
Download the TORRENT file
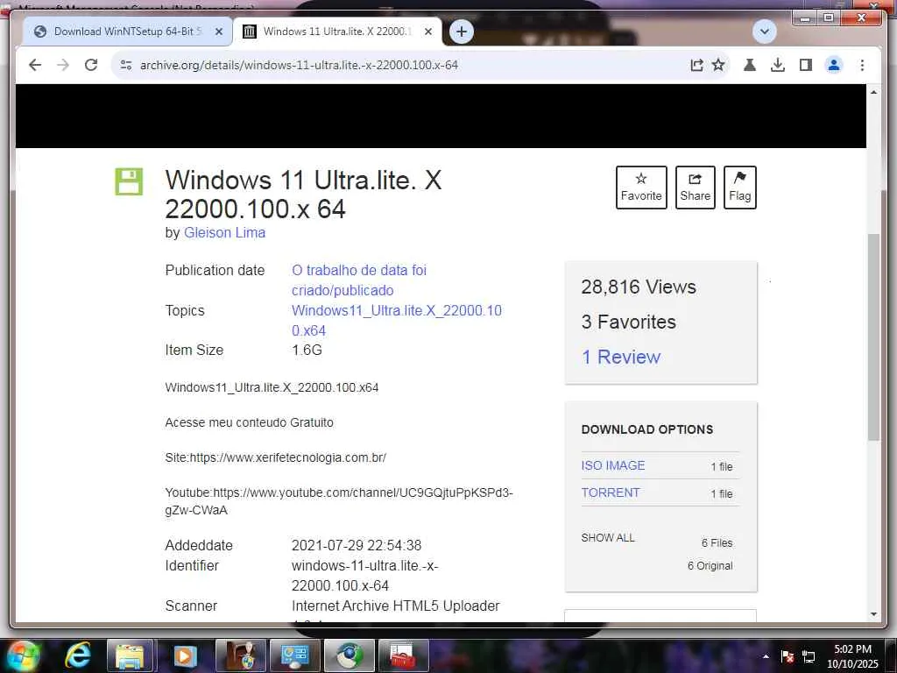611,492
